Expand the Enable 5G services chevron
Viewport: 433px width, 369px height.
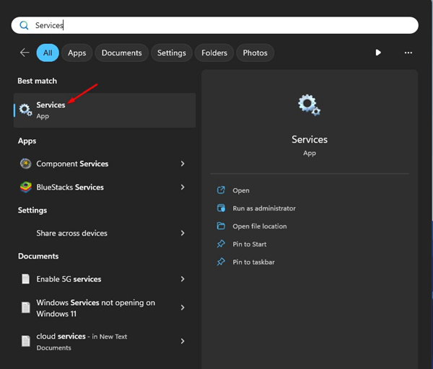(x=183, y=279)
